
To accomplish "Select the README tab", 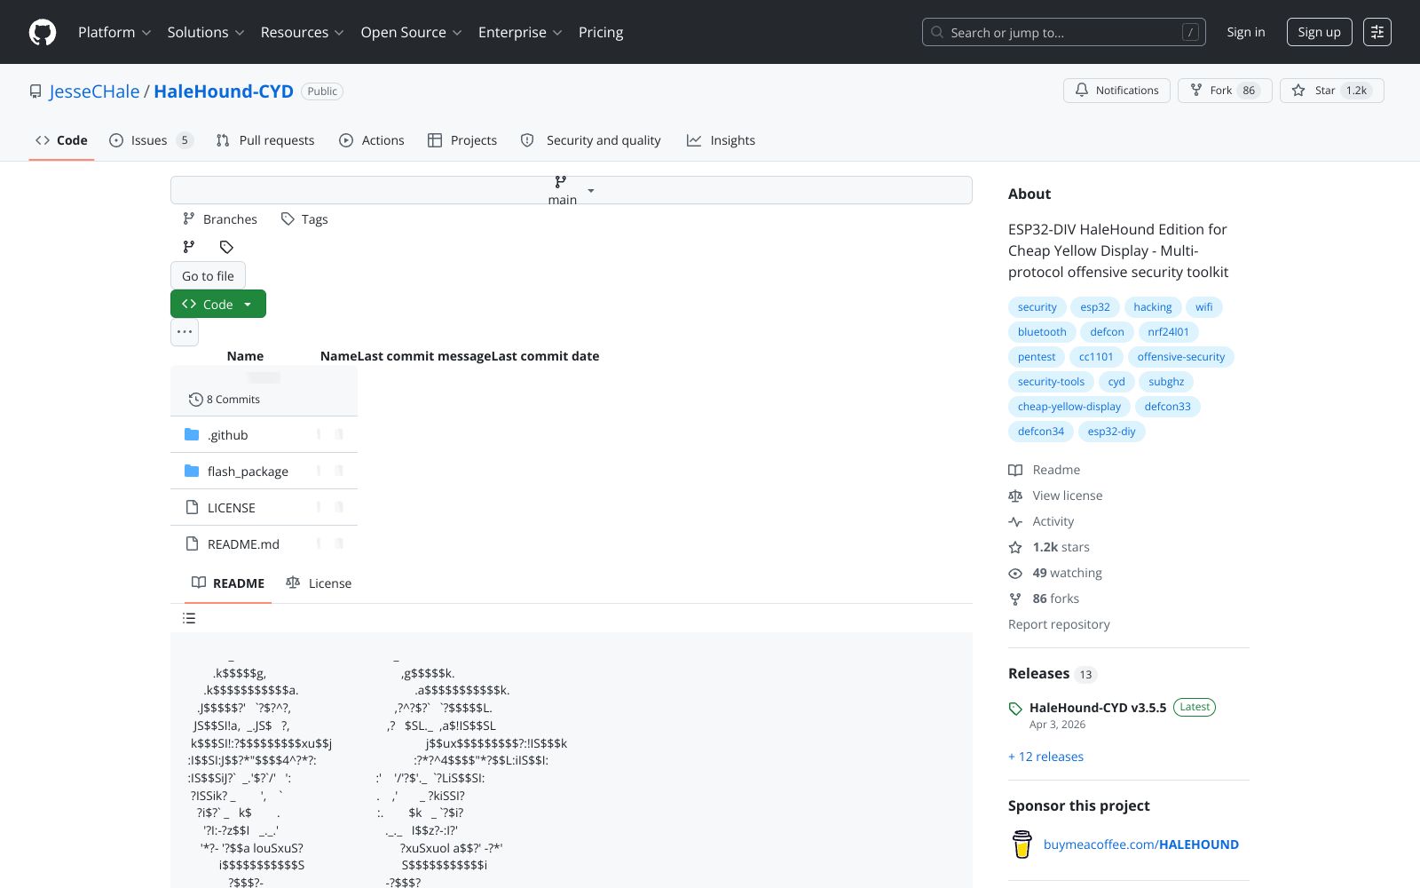I will pos(228,583).
